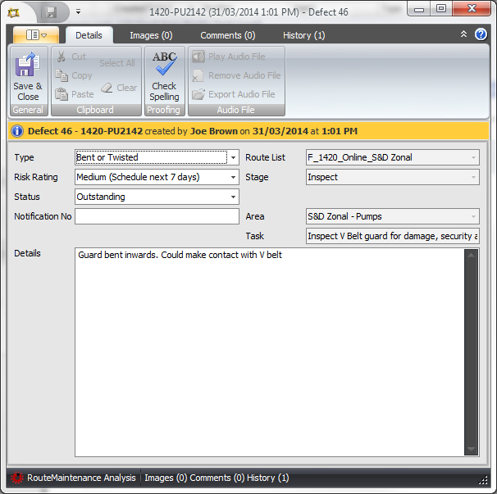This screenshot has width=497, height=494.
Task: Maximize the defect window
Action: click(441, 8)
